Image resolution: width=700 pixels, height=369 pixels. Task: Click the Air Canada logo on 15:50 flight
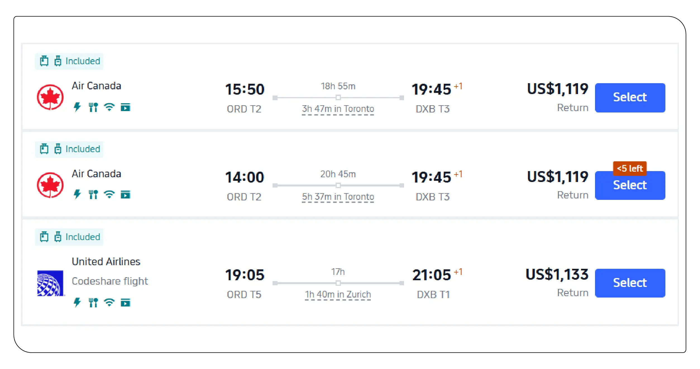point(50,97)
